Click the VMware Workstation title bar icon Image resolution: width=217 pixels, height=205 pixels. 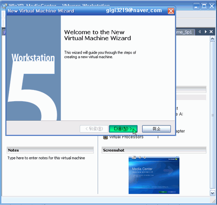[x=5, y=5]
